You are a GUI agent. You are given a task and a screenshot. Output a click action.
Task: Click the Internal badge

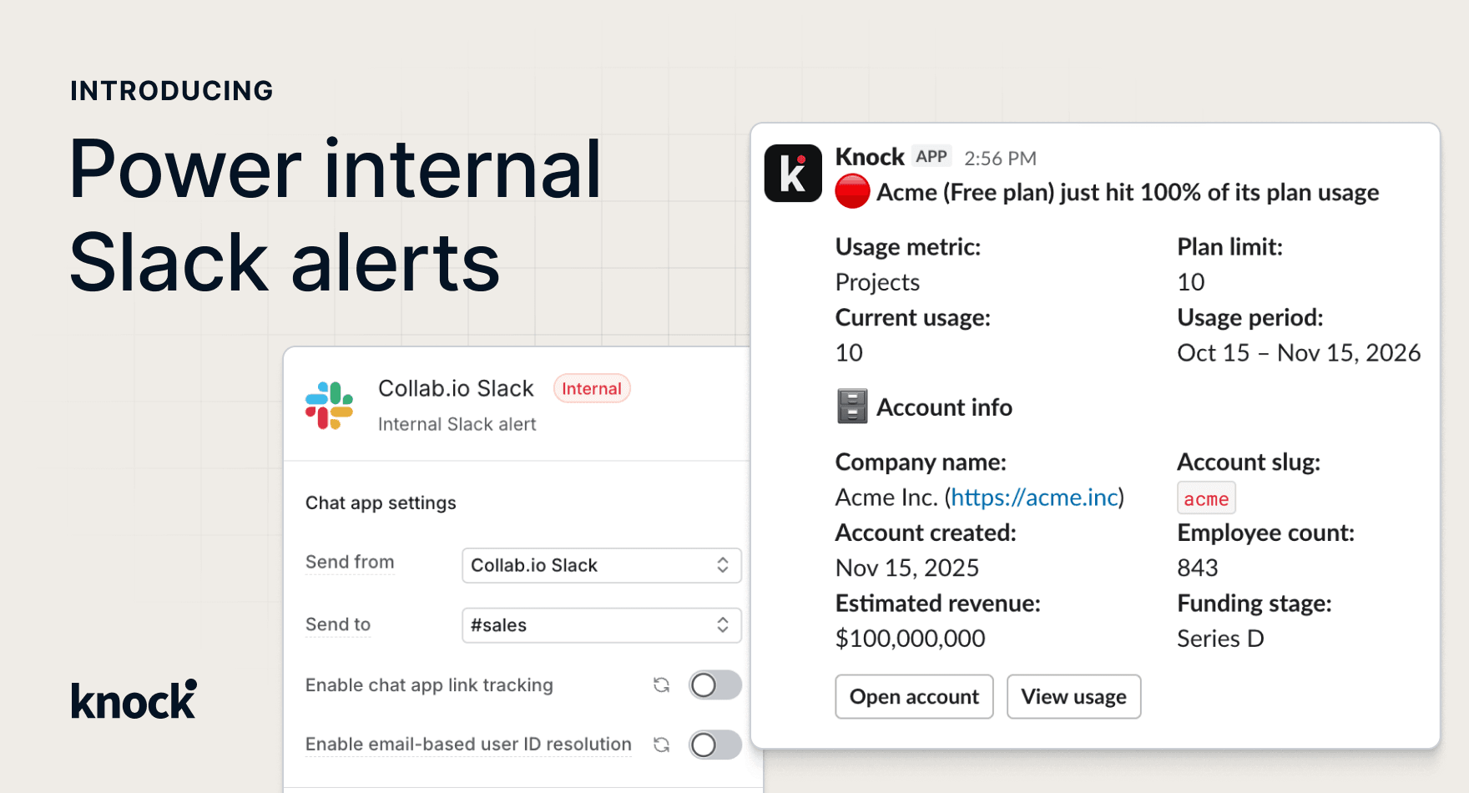click(592, 389)
